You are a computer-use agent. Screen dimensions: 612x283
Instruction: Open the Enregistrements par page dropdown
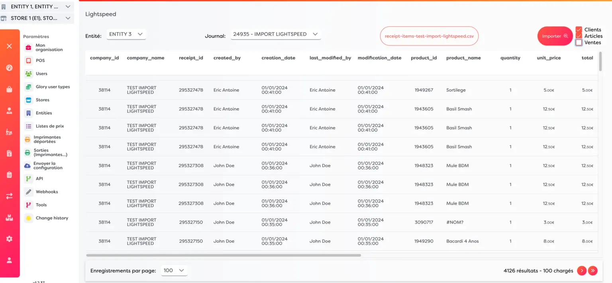(174, 271)
